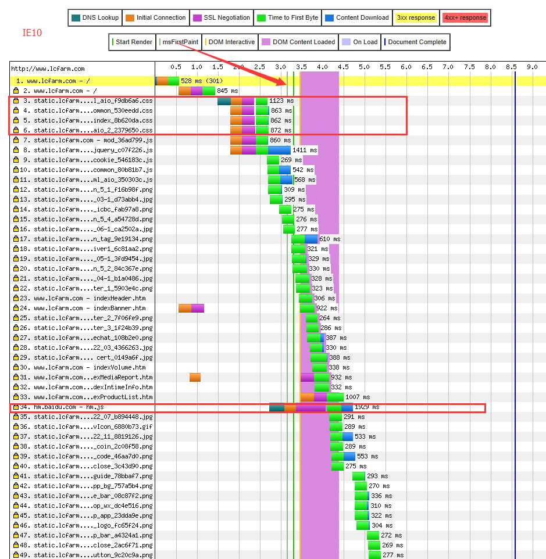Click the lock icon beside p_bar_a4324a1.png
The height and width of the screenshot is (559, 546).
(16, 535)
